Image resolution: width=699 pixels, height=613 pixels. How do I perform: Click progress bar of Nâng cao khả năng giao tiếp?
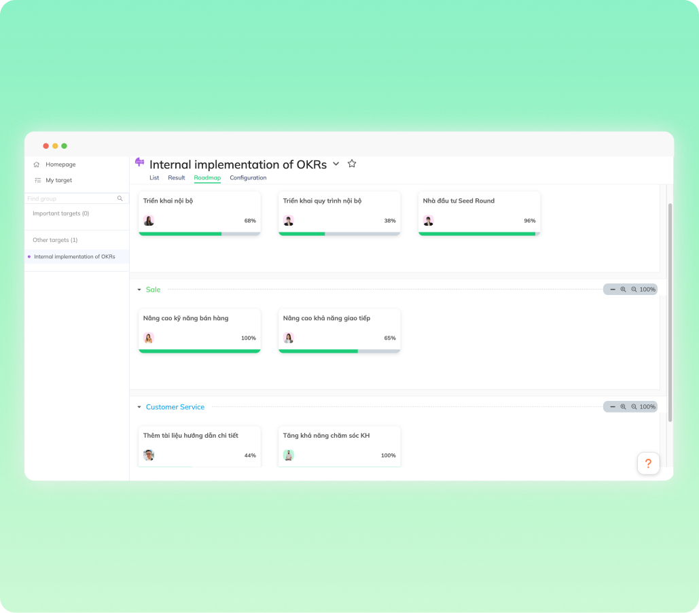339,351
